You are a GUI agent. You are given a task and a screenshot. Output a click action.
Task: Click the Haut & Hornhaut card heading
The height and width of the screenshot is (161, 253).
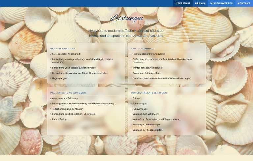point(143,48)
